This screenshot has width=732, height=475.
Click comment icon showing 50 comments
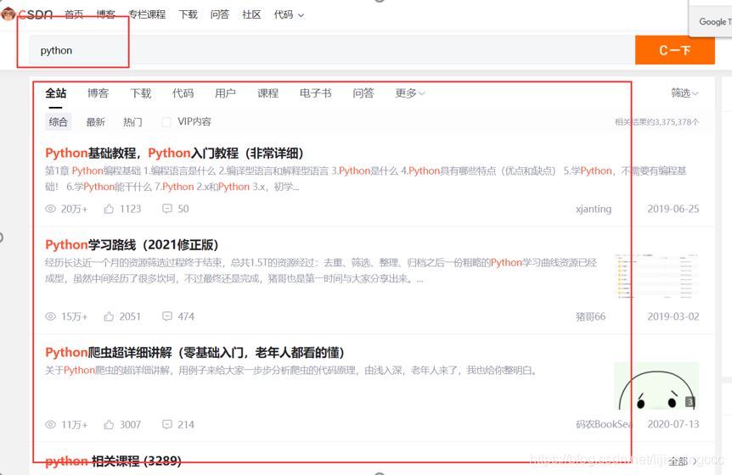167,209
